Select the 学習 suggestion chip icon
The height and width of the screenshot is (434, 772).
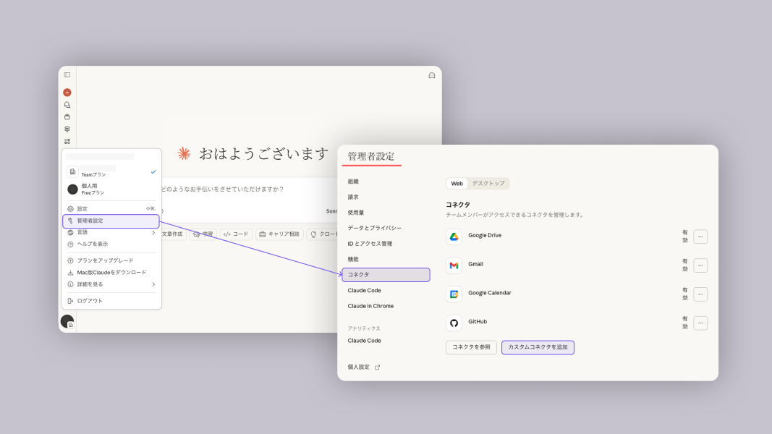196,233
